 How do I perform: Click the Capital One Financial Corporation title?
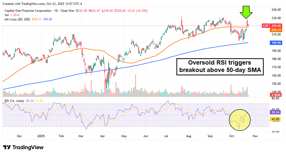click(28, 11)
